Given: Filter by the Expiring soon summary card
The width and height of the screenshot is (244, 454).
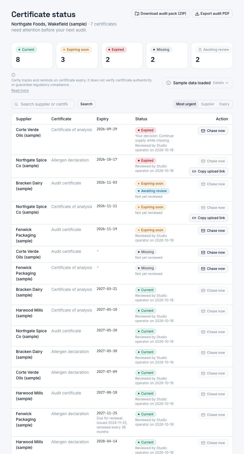Looking at the screenshot, I should [x=77, y=55].
